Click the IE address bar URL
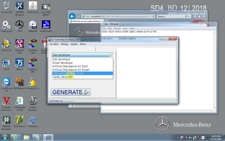 [x=117, y=17]
